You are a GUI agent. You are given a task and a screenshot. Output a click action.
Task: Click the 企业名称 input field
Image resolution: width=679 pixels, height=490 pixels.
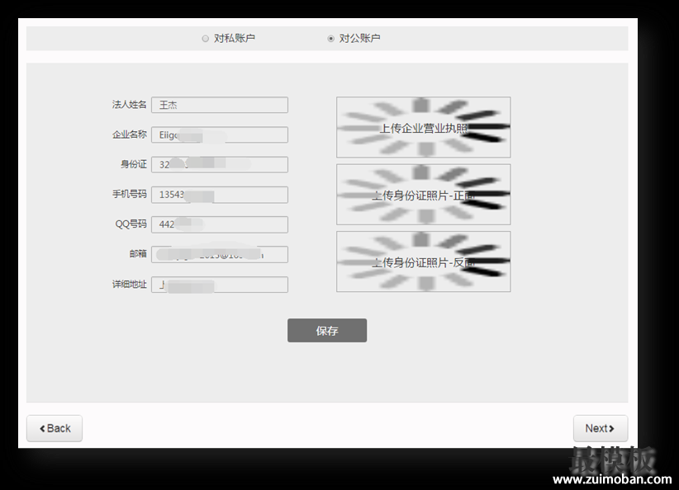pyautogui.click(x=220, y=135)
